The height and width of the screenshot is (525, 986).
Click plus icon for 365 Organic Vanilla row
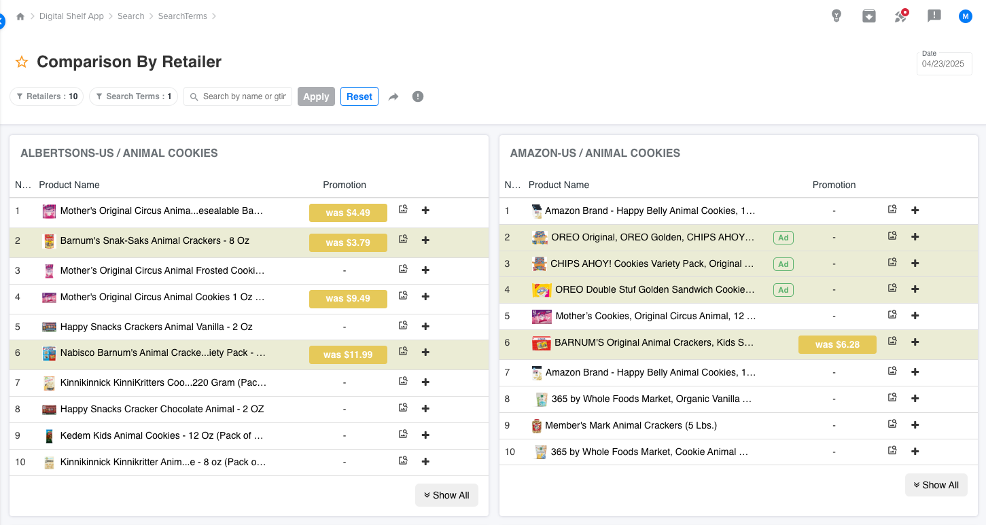coord(915,399)
